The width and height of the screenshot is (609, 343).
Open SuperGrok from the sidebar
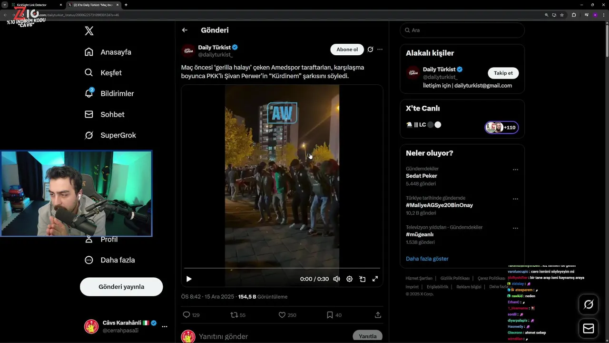click(x=110, y=135)
